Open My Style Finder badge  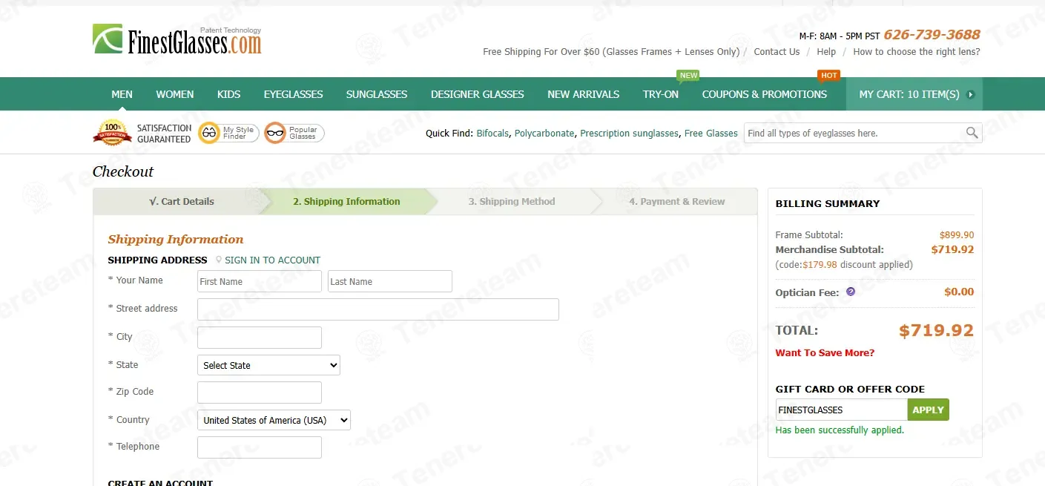point(228,133)
